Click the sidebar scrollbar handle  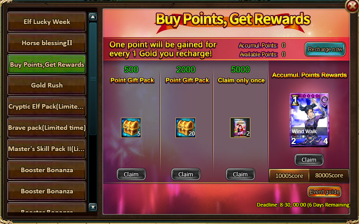pyautogui.click(x=93, y=79)
